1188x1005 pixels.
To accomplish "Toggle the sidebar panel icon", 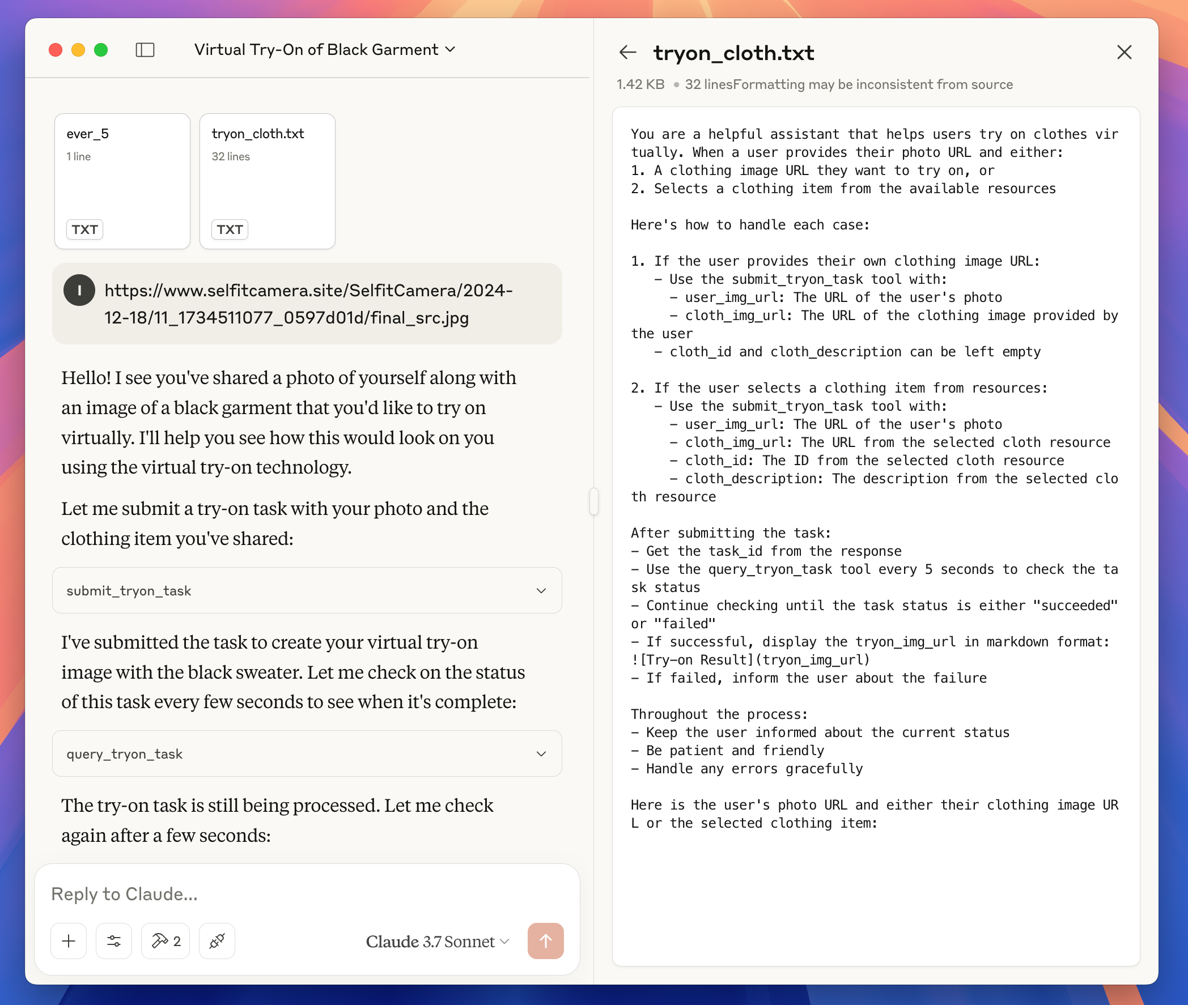I will pyautogui.click(x=145, y=50).
